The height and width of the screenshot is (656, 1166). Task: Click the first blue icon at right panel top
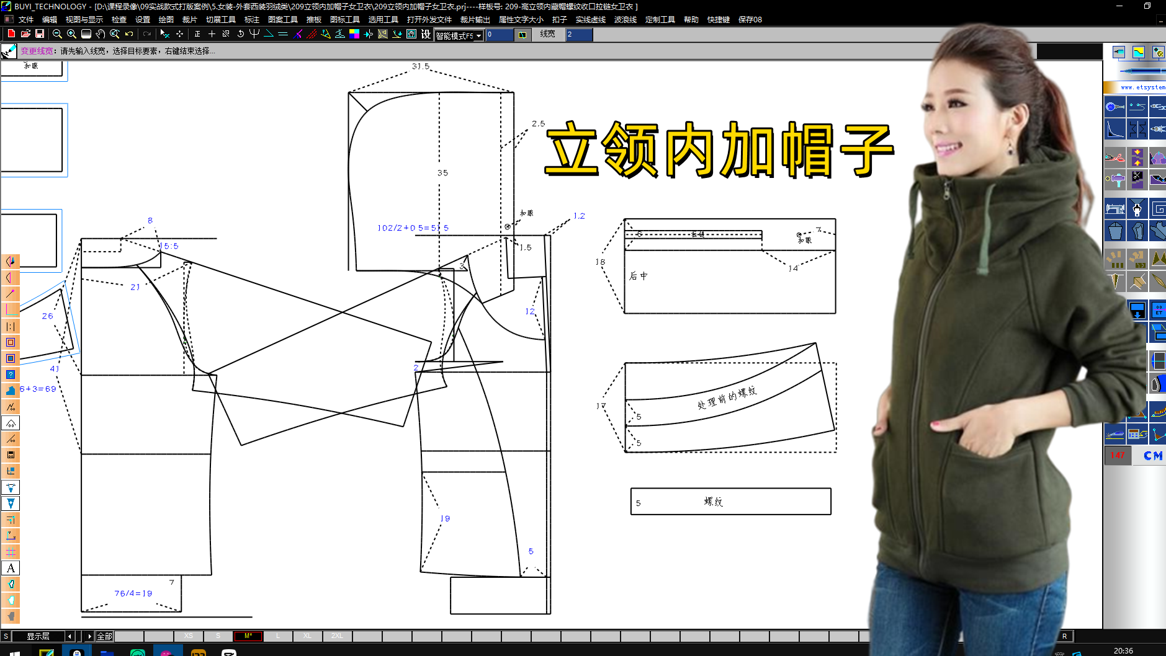1118,52
